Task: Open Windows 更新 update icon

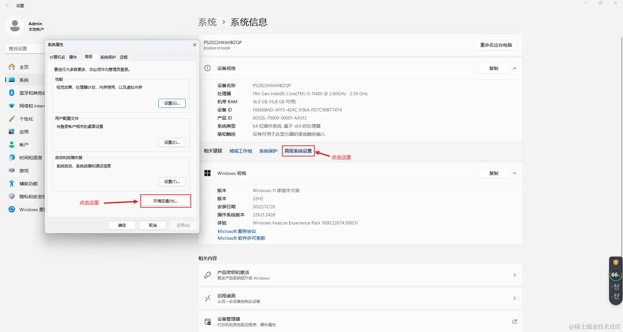Action: pyautogui.click(x=12, y=210)
